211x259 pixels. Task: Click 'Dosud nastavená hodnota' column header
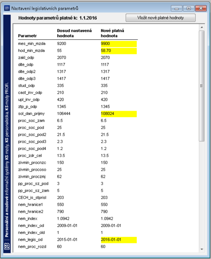[74, 33]
